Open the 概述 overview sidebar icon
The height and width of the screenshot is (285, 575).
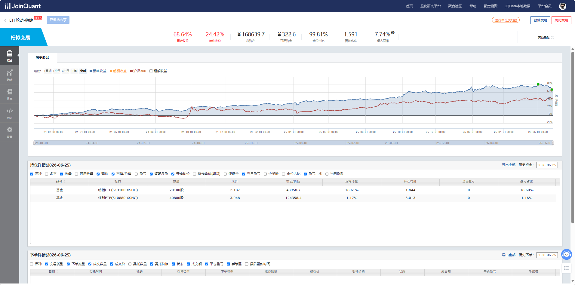click(10, 56)
